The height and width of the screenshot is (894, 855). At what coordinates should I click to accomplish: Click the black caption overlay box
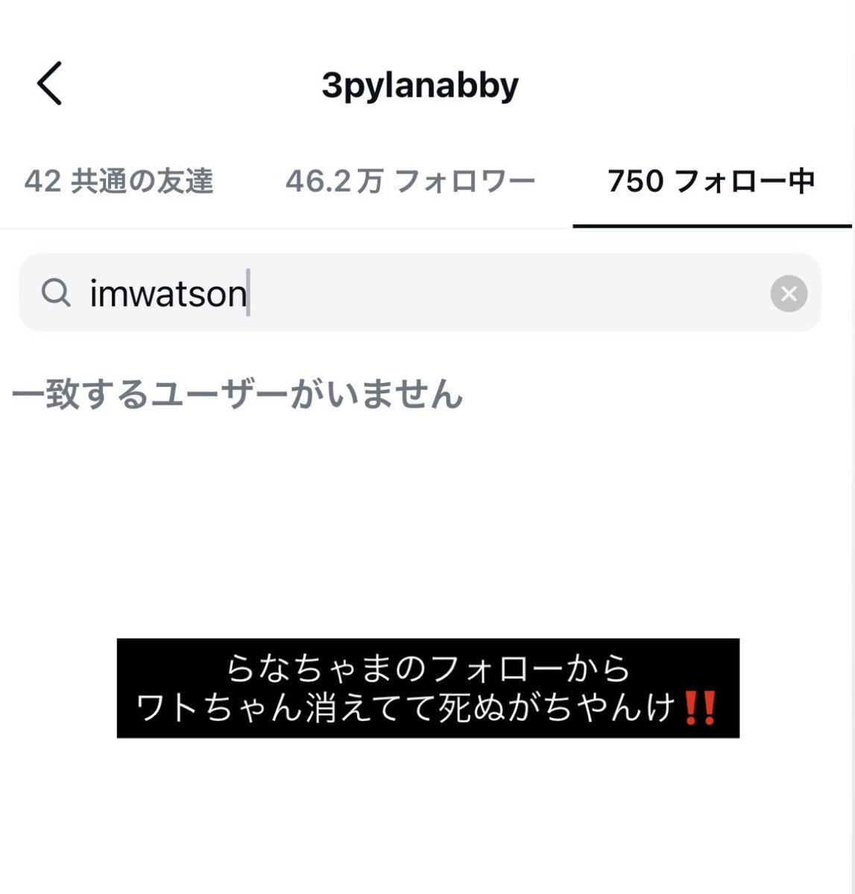point(428,688)
